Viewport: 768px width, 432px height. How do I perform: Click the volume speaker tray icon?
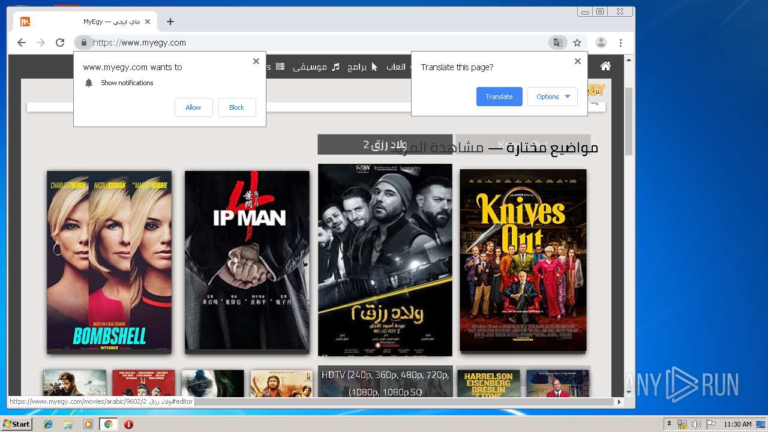(x=696, y=424)
